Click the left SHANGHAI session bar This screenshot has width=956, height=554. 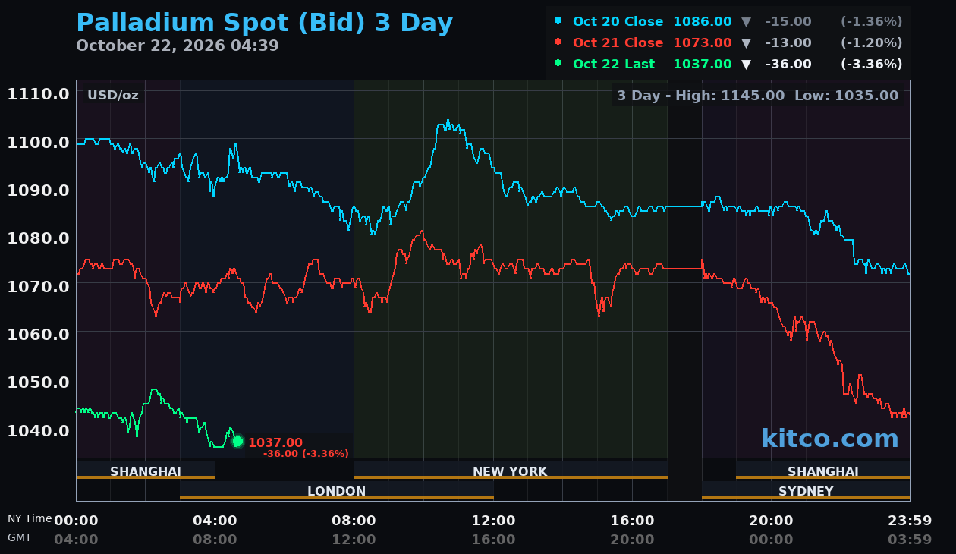coord(146,471)
